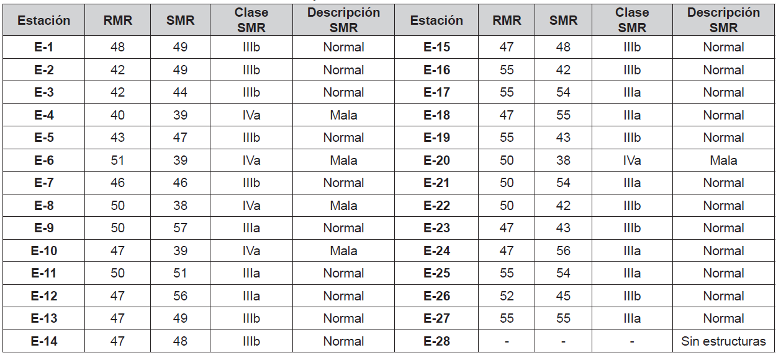Select the E-14 station label

tap(43, 341)
